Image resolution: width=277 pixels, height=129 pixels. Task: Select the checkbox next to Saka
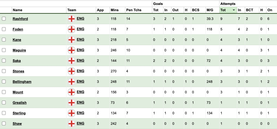4,61
